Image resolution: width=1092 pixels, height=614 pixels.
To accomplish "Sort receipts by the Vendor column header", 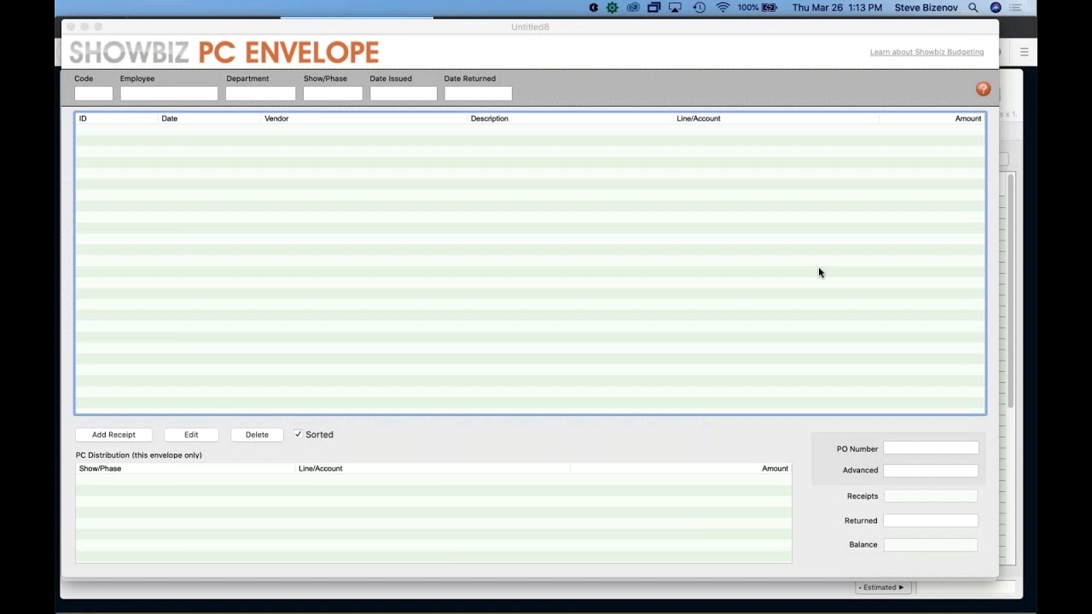I will coord(365,119).
